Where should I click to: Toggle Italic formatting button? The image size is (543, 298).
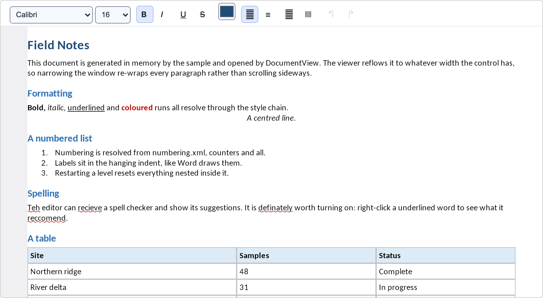[162, 14]
